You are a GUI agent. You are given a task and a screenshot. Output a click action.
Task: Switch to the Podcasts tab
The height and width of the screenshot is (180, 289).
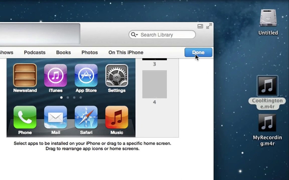pyautogui.click(x=35, y=52)
